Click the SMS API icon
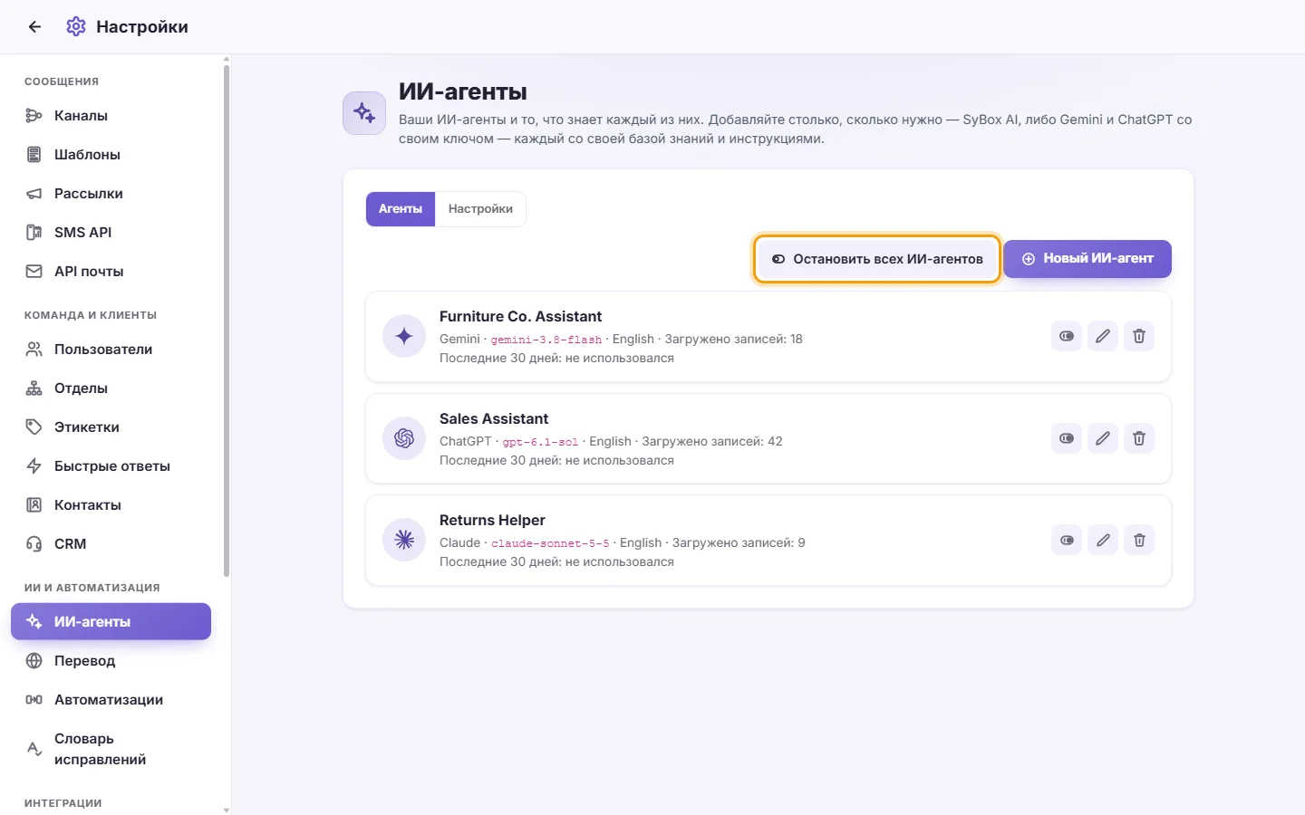The width and height of the screenshot is (1305, 815). pyautogui.click(x=34, y=233)
